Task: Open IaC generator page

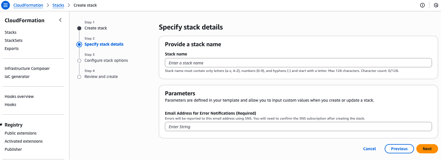Action: click(17, 77)
